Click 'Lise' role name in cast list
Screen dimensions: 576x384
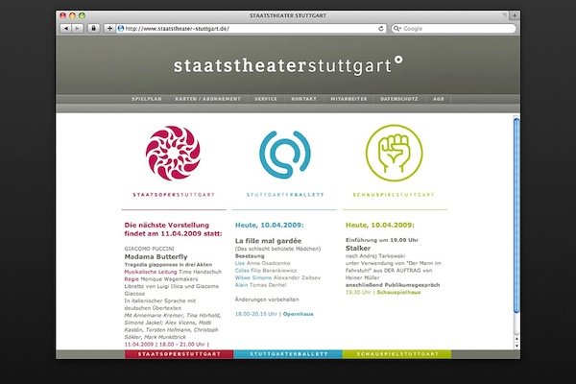coord(239,263)
